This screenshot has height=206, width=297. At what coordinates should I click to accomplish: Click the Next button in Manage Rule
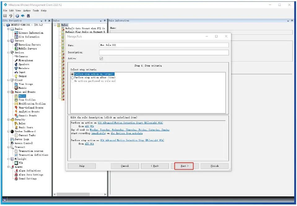coord(185,166)
